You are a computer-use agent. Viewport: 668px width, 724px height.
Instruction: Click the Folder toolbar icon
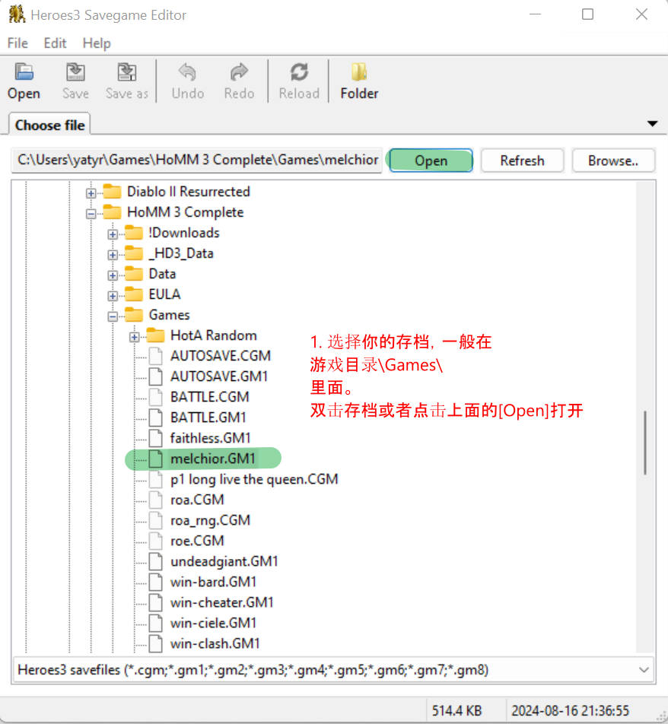359,72
